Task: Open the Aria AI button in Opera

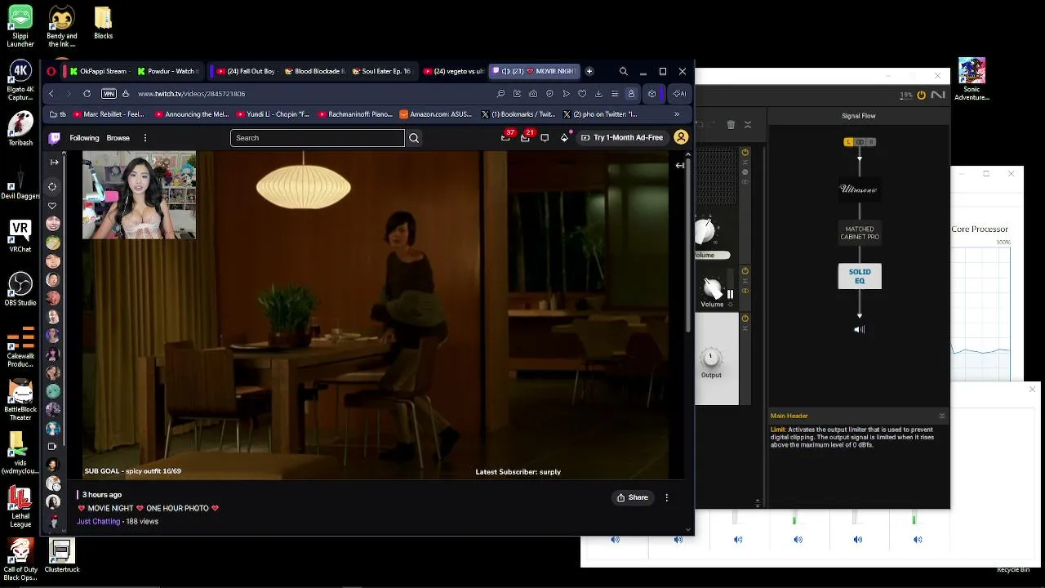Action: (x=679, y=94)
